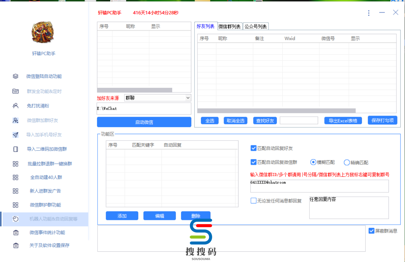The image size is (405, 262).
Task: Open the three-dot more options menu
Action: 369,13
